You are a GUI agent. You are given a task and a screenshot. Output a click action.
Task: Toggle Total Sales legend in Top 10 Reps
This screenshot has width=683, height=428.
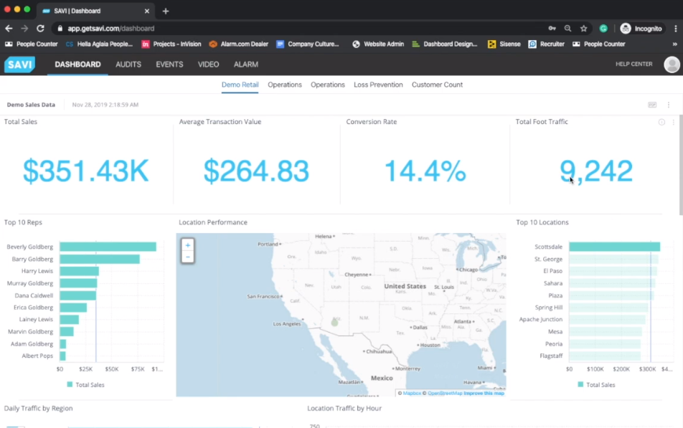[x=85, y=385]
